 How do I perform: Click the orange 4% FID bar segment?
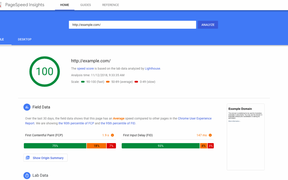click(203, 146)
